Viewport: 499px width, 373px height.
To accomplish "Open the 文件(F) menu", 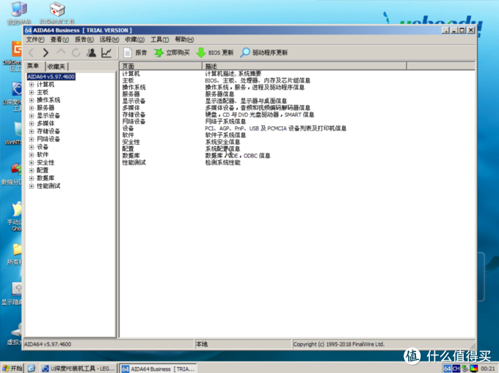I will pyautogui.click(x=35, y=40).
